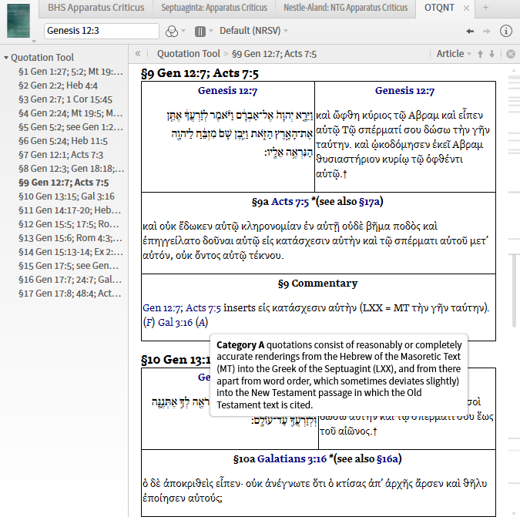Click the resource book cover thumbnail
Screen dimensions: 520x517
18,21
